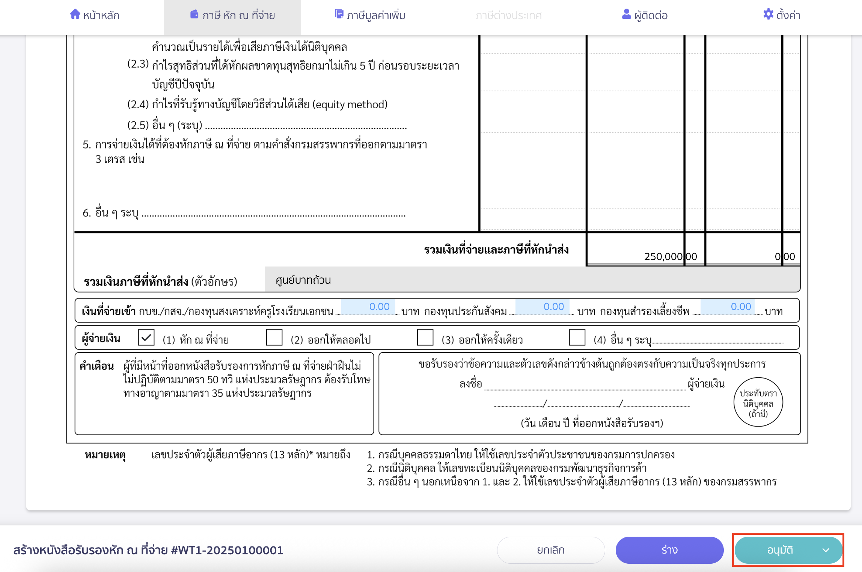Click the VAT receipt icon labeled ภาษีมูลค่าเพิ่ม

tap(339, 14)
